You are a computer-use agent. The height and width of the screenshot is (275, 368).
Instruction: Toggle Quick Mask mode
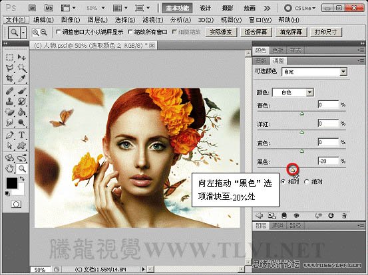(16, 205)
